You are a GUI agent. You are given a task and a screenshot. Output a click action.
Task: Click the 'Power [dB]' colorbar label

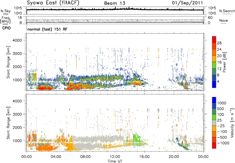click(224, 62)
